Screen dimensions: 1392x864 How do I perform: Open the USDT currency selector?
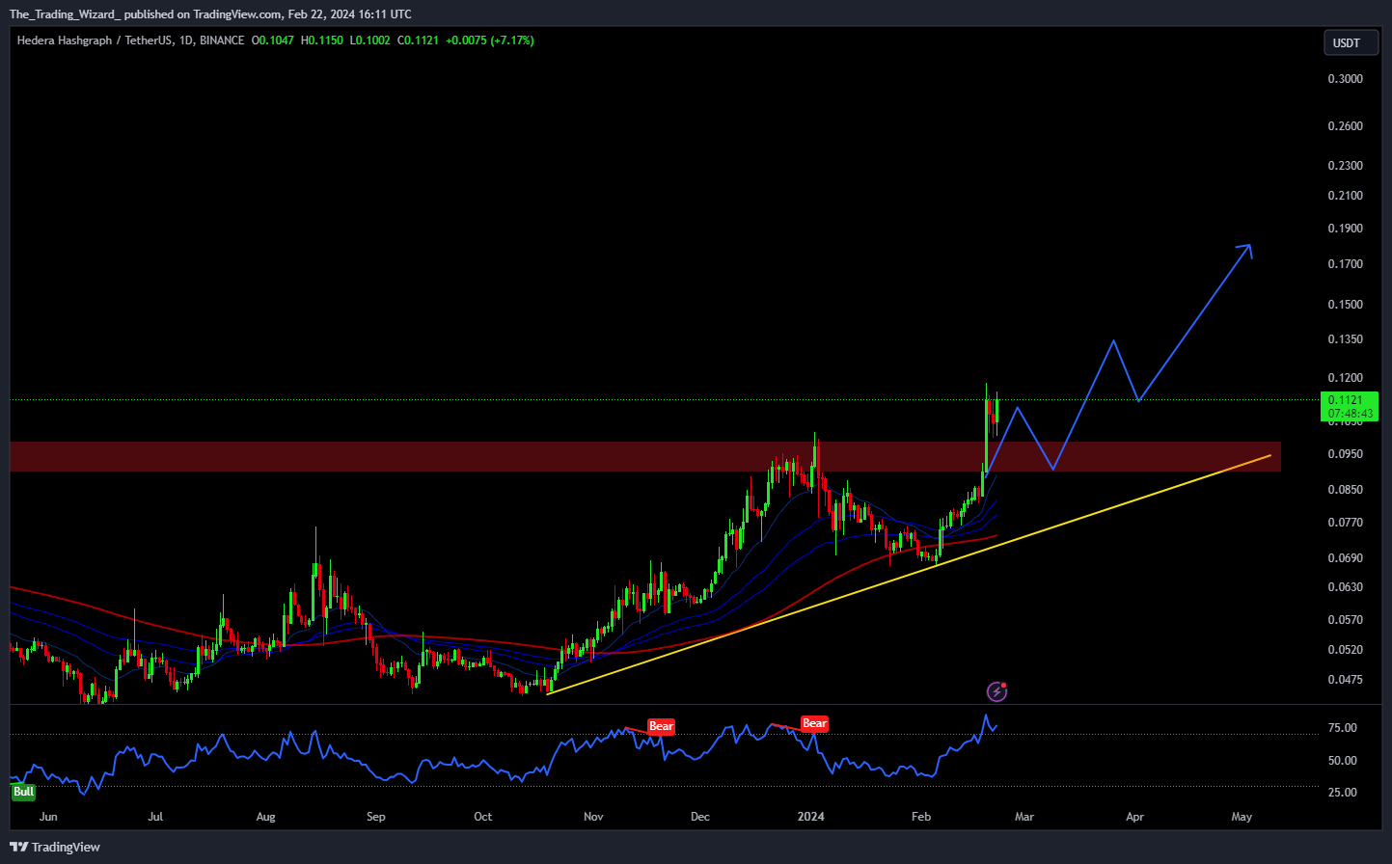(1351, 42)
